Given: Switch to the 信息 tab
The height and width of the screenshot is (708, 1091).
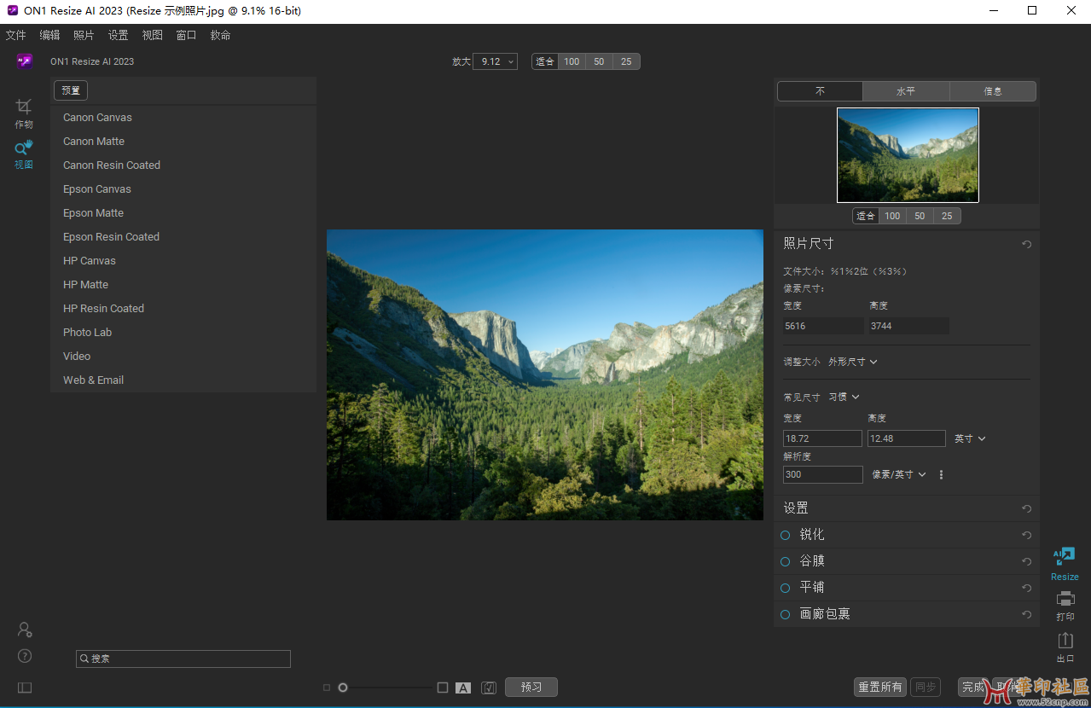Looking at the screenshot, I should click(x=993, y=91).
